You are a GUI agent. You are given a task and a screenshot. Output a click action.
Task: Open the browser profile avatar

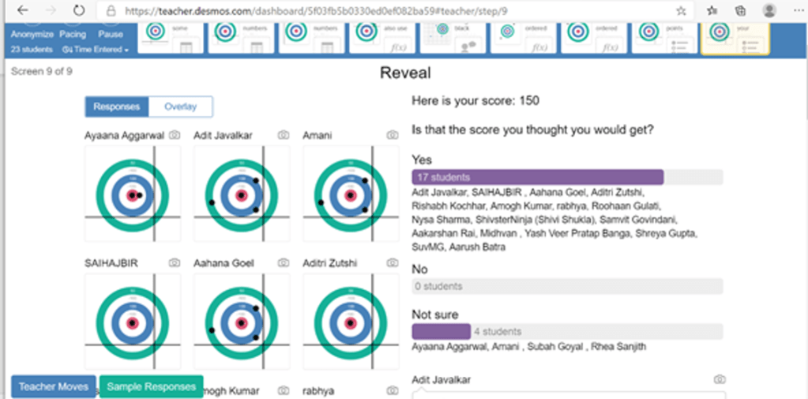coord(769,11)
